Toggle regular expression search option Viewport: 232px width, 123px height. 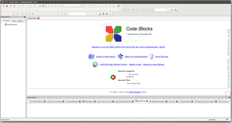coord(110,14)
